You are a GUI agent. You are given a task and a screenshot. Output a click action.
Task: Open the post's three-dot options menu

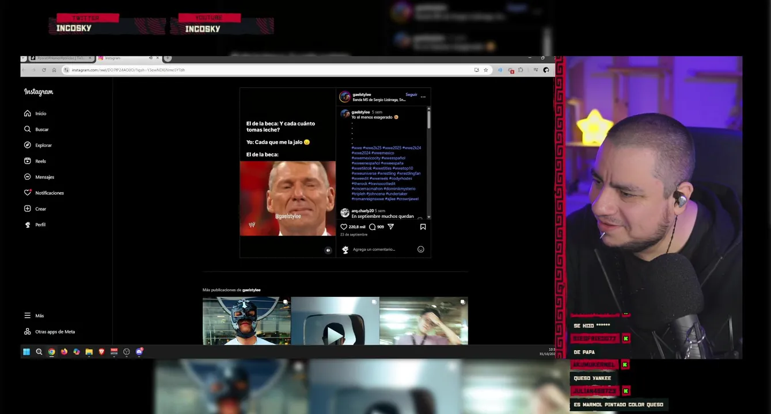[x=423, y=97]
